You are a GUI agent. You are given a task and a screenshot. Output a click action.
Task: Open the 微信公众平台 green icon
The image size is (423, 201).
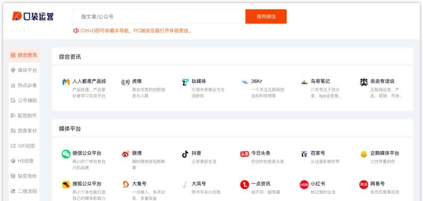66,154
